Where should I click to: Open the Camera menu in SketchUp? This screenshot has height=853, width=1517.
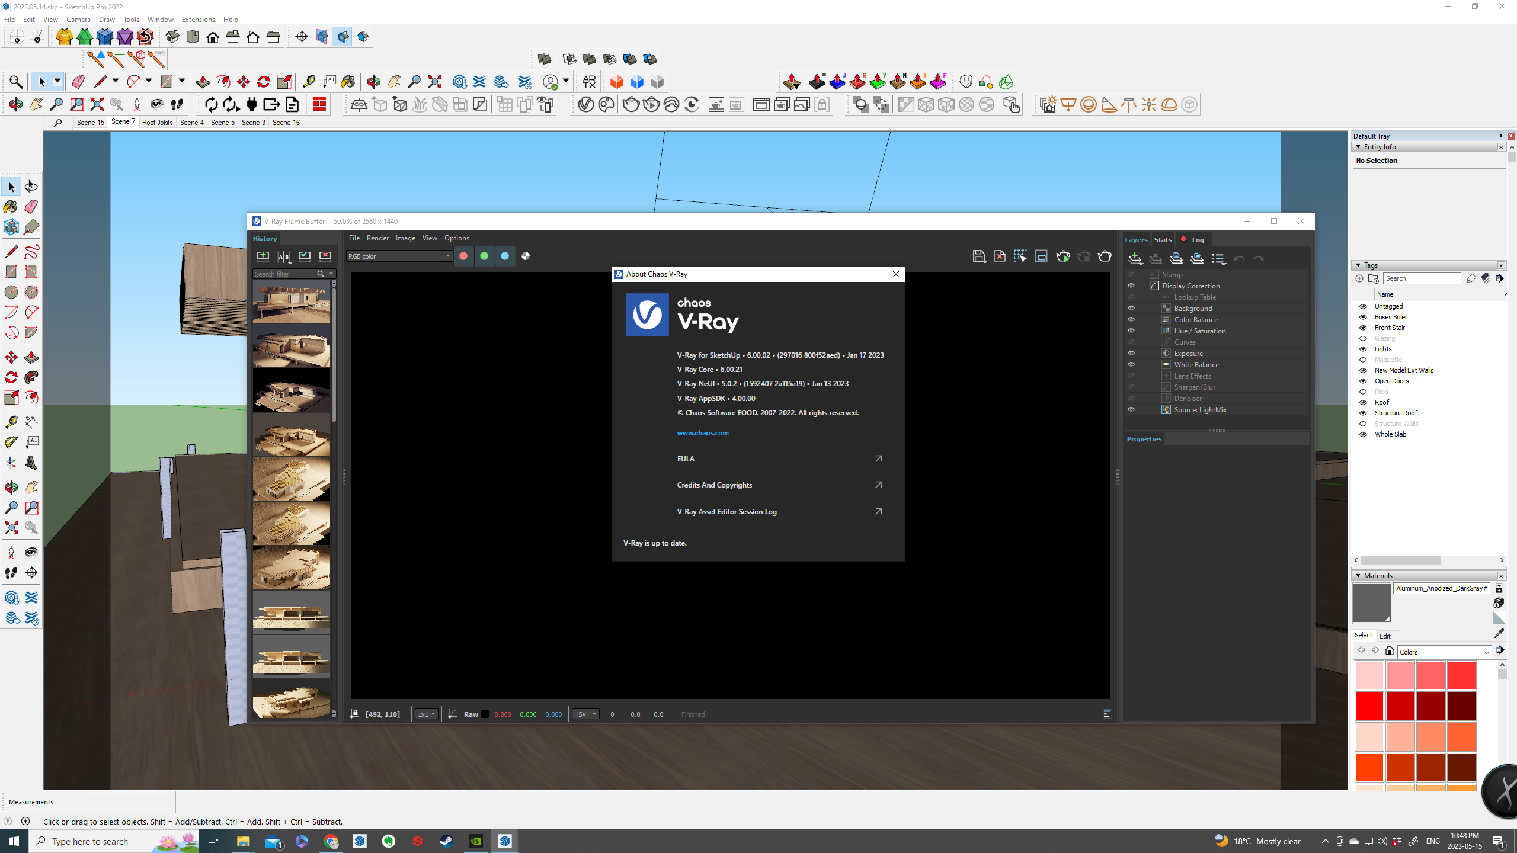click(x=78, y=20)
